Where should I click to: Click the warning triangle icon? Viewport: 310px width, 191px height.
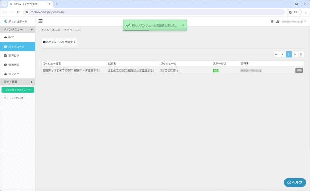coord(278,21)
